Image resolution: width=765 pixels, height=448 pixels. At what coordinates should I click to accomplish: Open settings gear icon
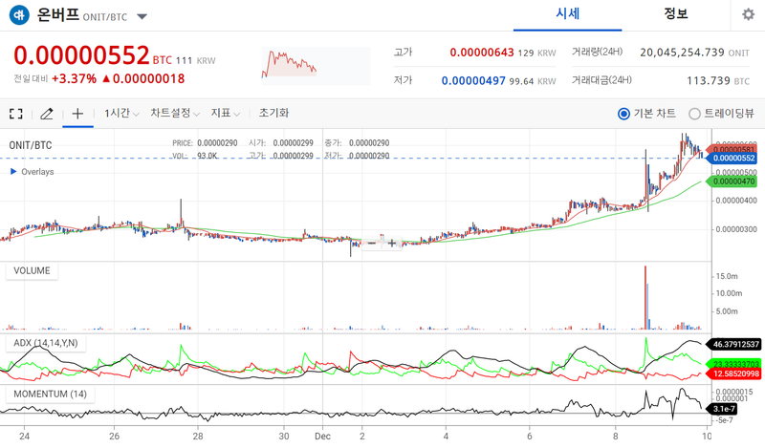click(748, 14)
